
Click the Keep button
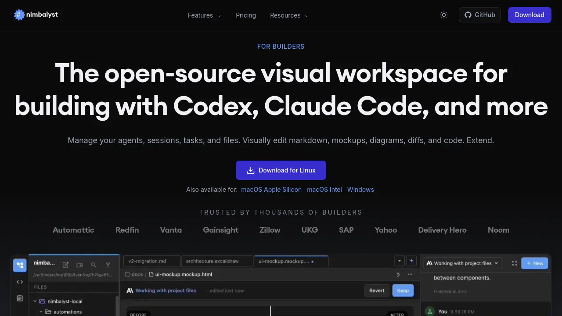coord(403,291)
